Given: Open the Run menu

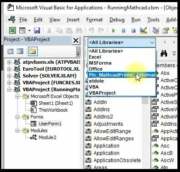Looking at the screenshot, I should [136, 20].
